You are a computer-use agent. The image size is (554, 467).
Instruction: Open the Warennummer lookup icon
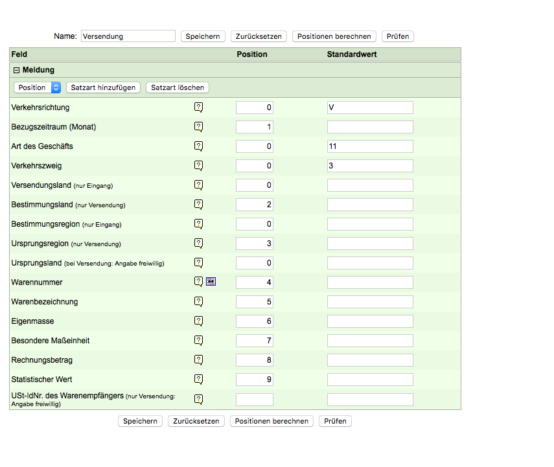pos(211,282)
